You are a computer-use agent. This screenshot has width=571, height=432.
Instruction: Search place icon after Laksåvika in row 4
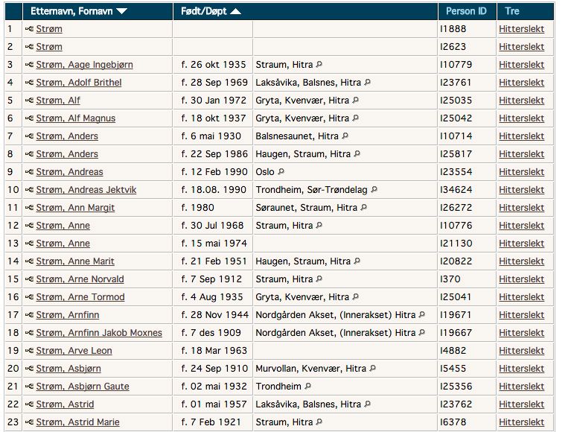(368, 83)
